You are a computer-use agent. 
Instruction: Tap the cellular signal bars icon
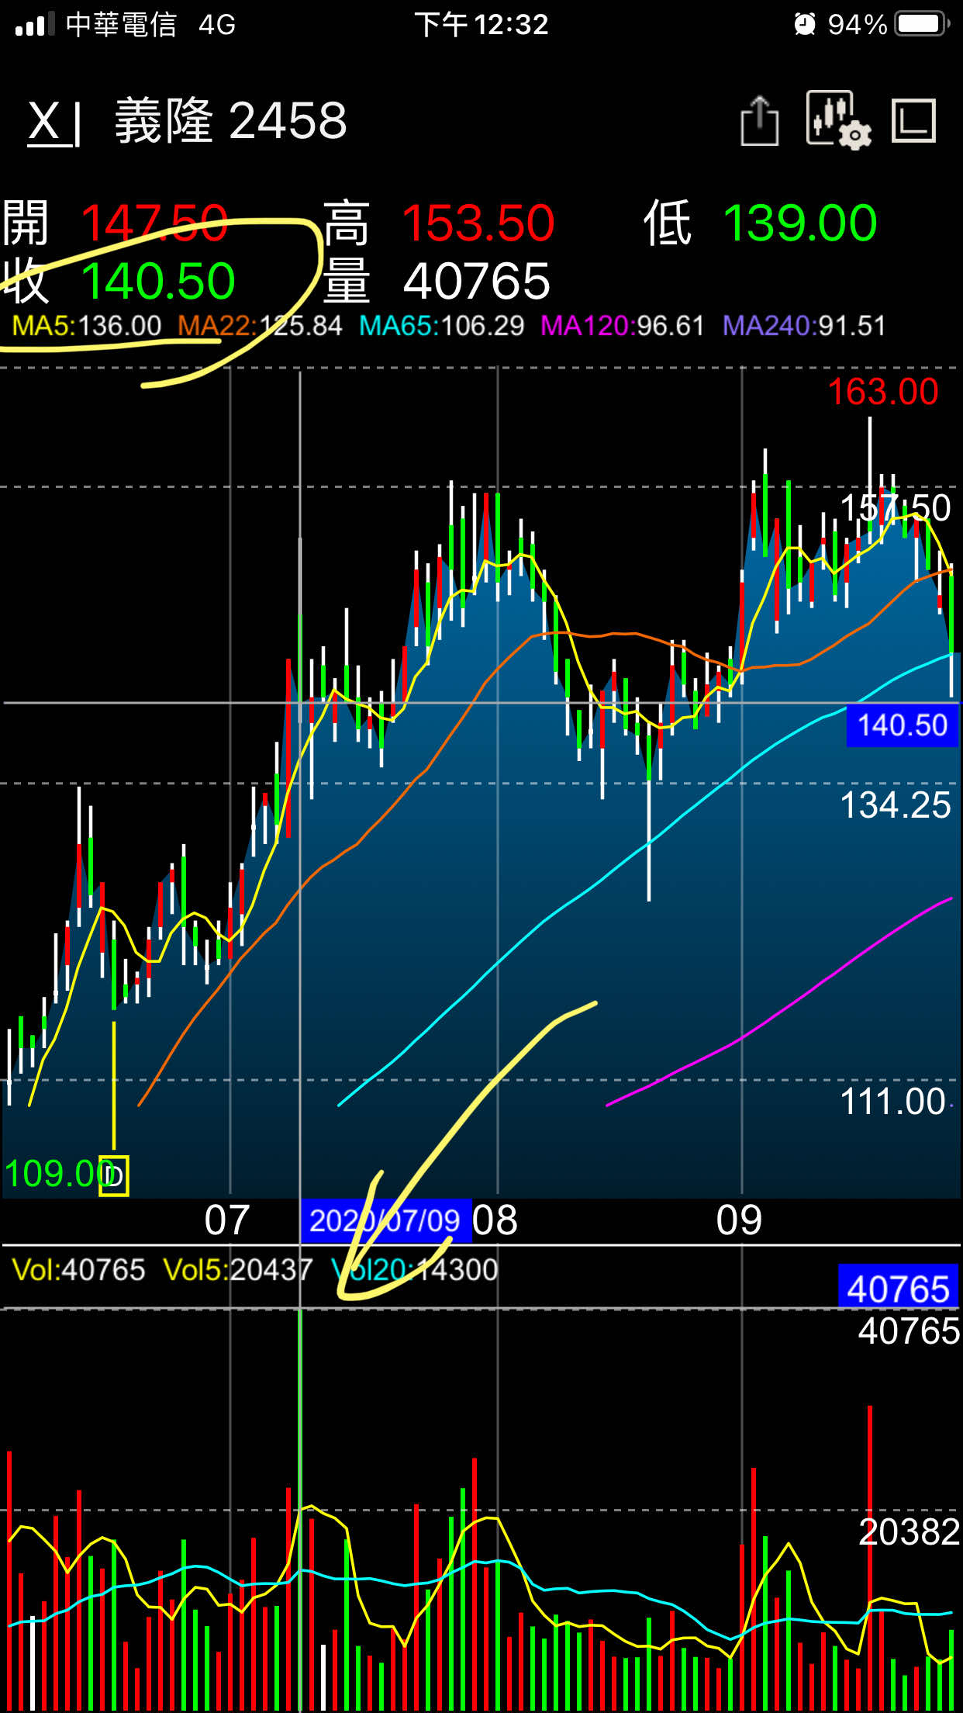[35, 24]
